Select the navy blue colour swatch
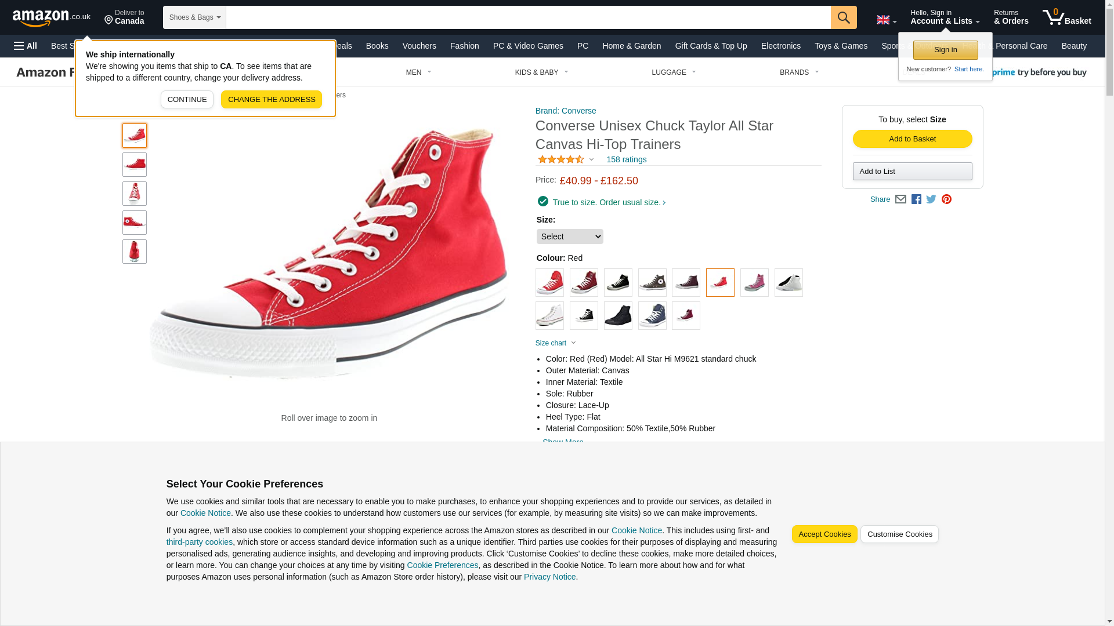 pos(652,316)
